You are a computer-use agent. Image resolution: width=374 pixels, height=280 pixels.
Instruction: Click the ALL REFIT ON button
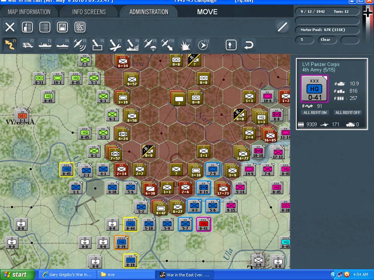click(x=315, y=113)
